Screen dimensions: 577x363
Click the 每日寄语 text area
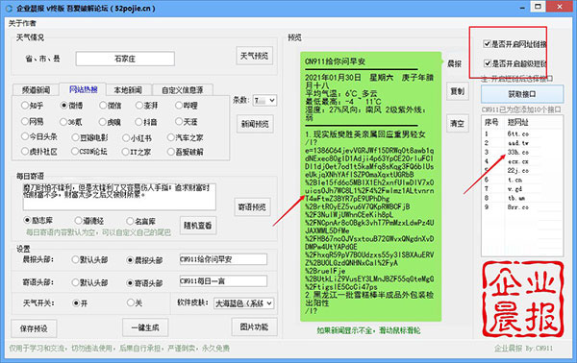point(119,197)
